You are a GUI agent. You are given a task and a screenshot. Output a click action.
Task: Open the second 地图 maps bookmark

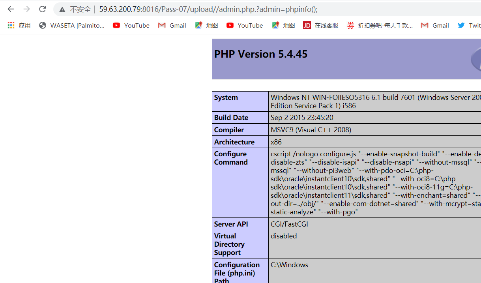click(x=283, y=25)
